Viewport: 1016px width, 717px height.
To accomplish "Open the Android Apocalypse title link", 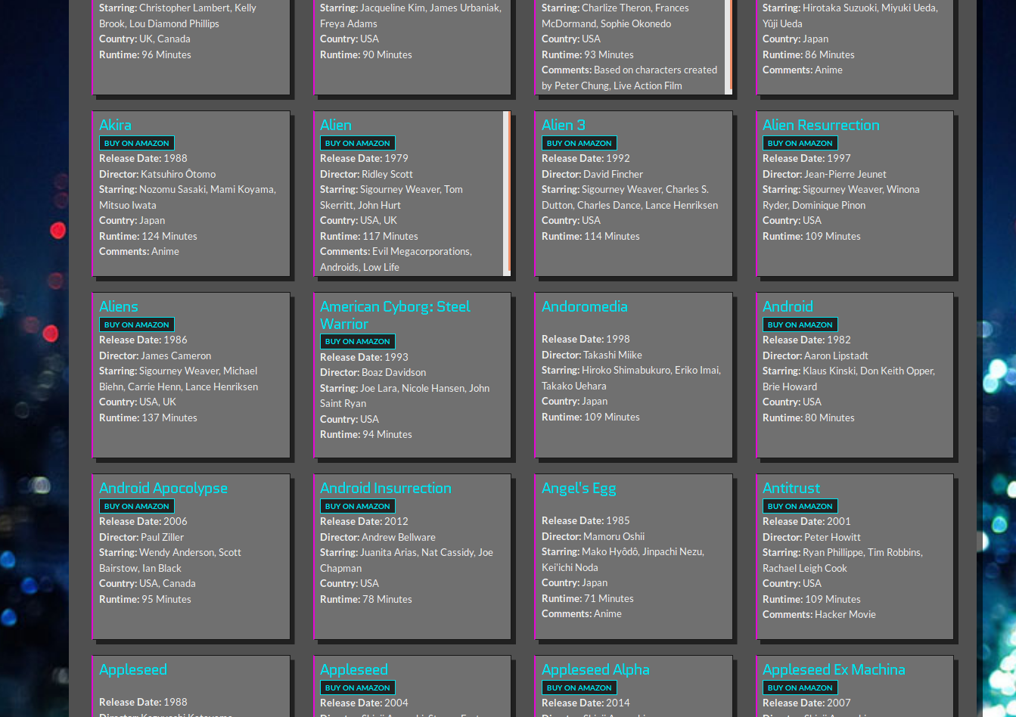I will click(x=163, y=488).
